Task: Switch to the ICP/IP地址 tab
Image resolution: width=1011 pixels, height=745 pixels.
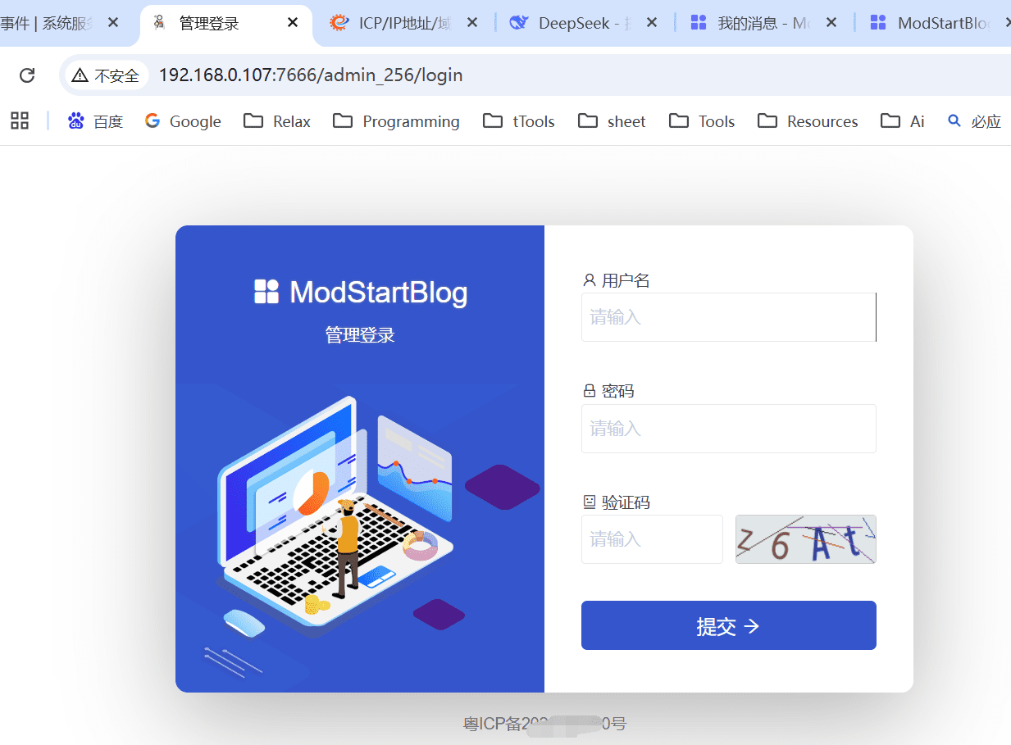Action: 405,23
